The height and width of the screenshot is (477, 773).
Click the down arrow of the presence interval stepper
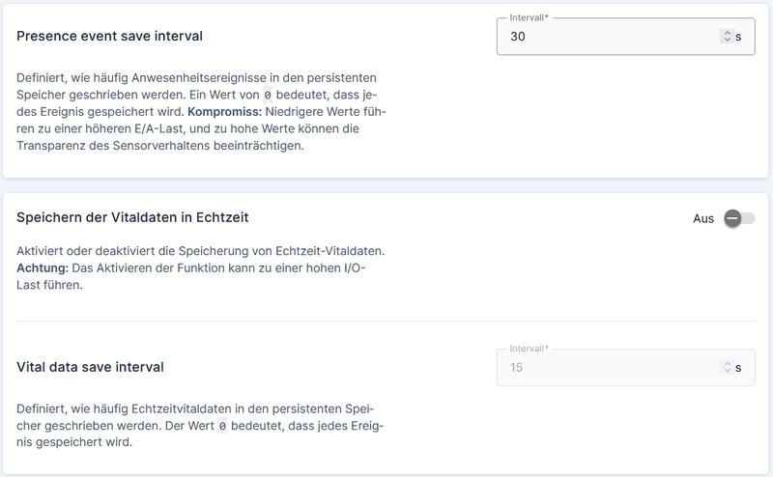point(727,41)
